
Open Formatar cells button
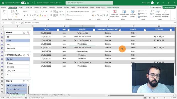pos(142,16)
